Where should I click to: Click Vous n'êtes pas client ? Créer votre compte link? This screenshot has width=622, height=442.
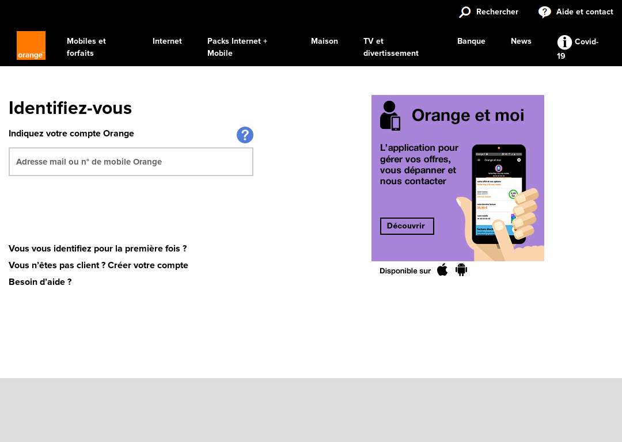click(x=98, y=265)
